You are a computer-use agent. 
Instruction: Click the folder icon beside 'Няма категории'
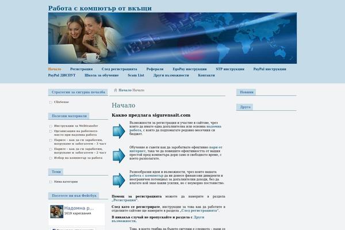tap(51, 182)
